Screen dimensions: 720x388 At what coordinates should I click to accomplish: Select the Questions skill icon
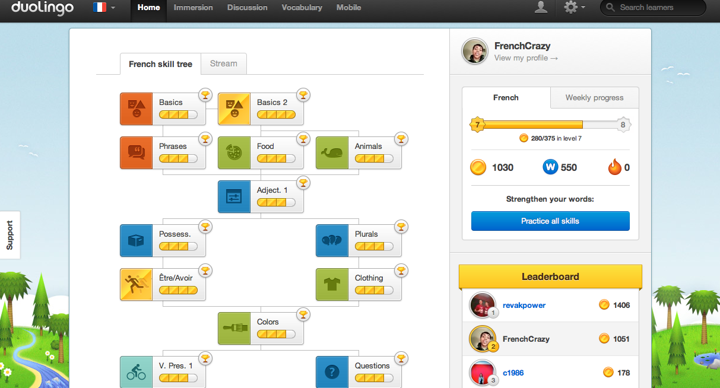pos(332,372)
